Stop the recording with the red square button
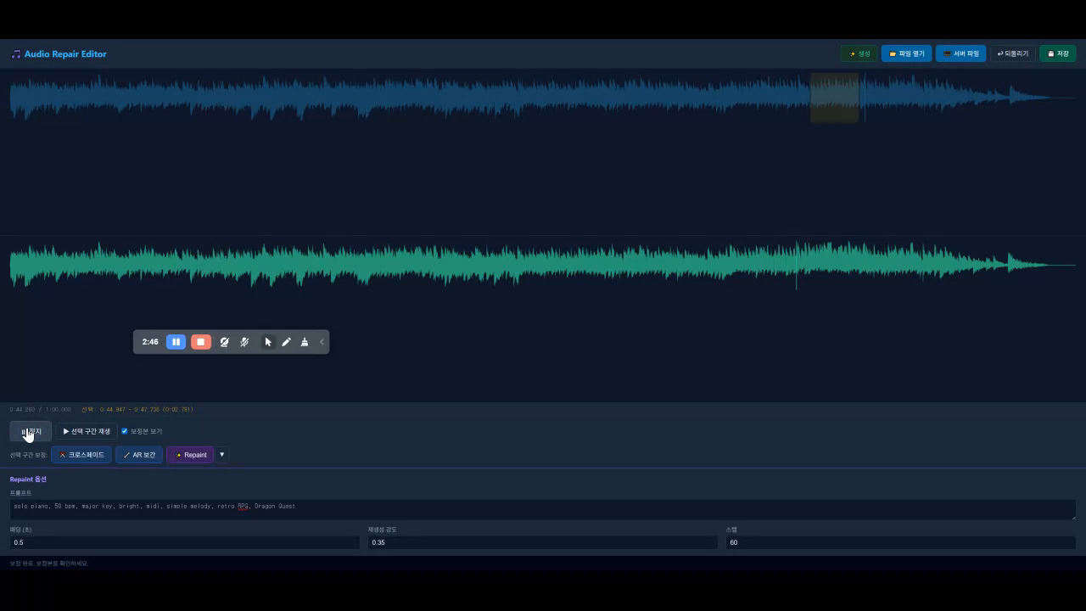1086x611 pixels. pos(200,342)
